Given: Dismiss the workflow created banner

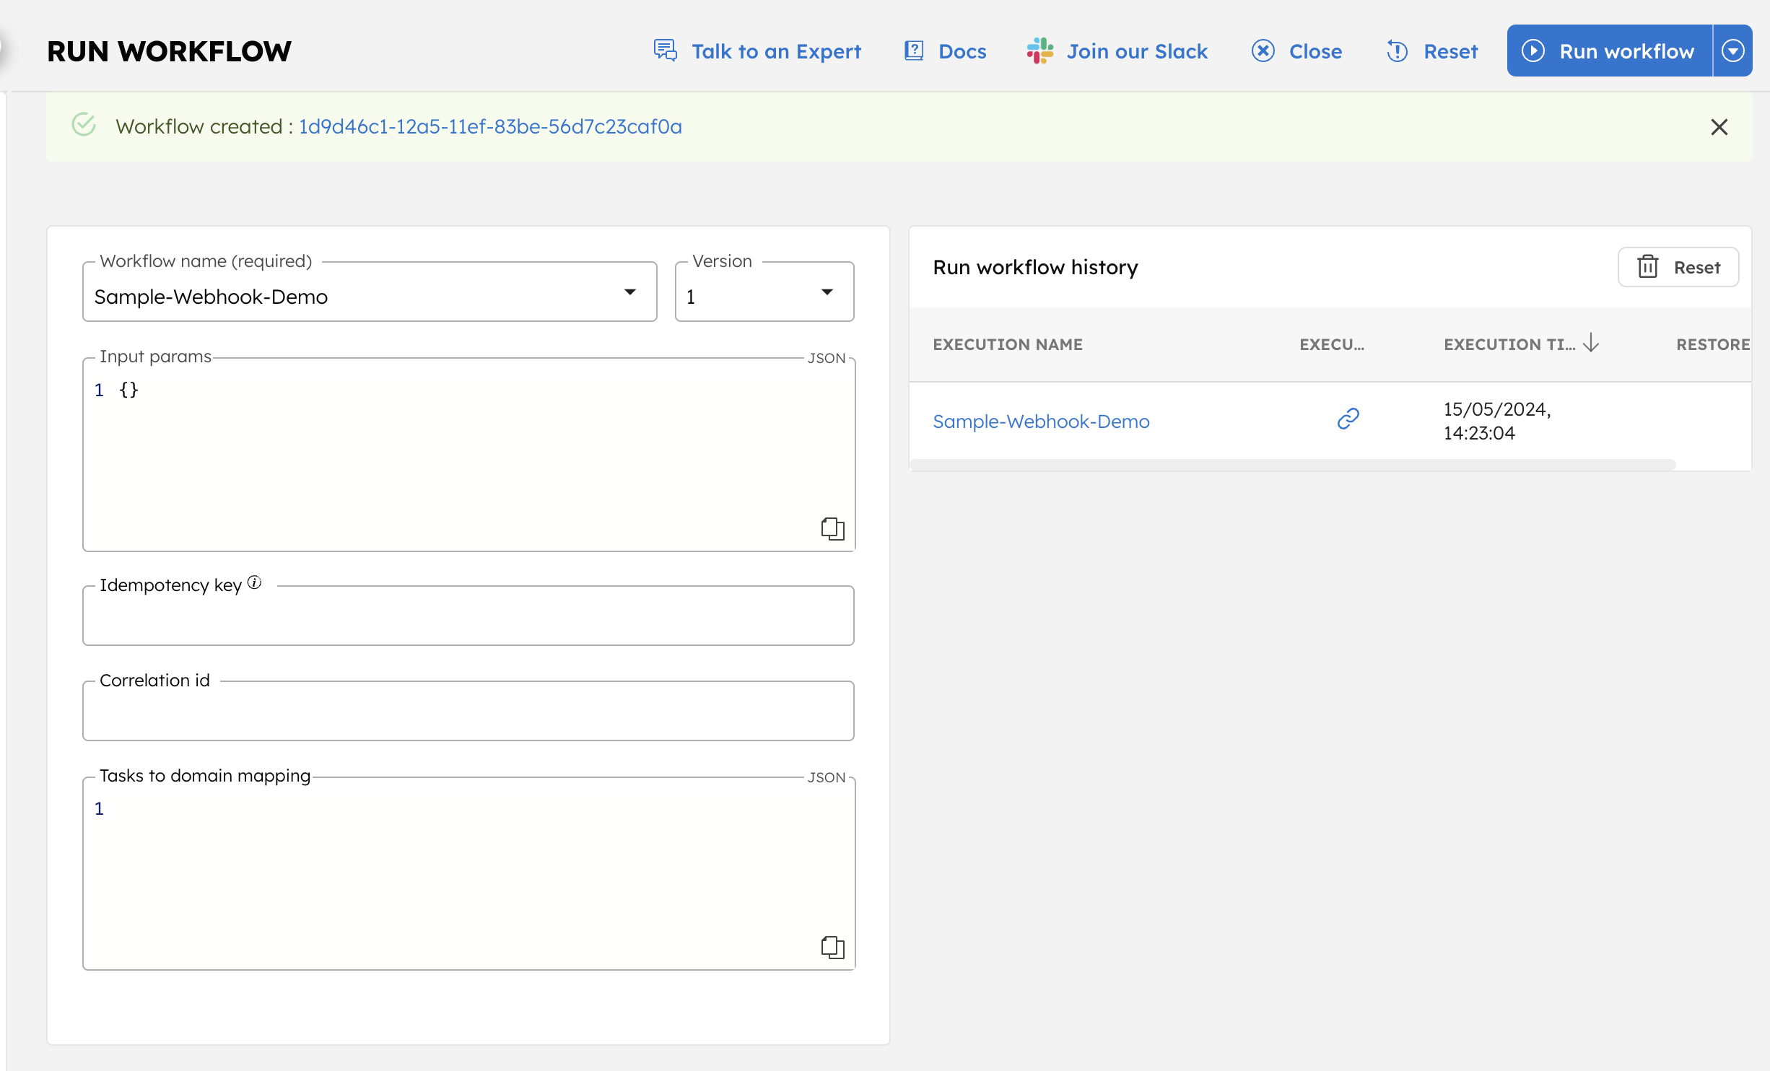Looking at the screenshot, I should point(1719,126).
